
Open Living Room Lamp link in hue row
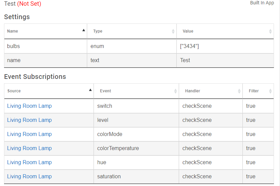tap(30, 162)
